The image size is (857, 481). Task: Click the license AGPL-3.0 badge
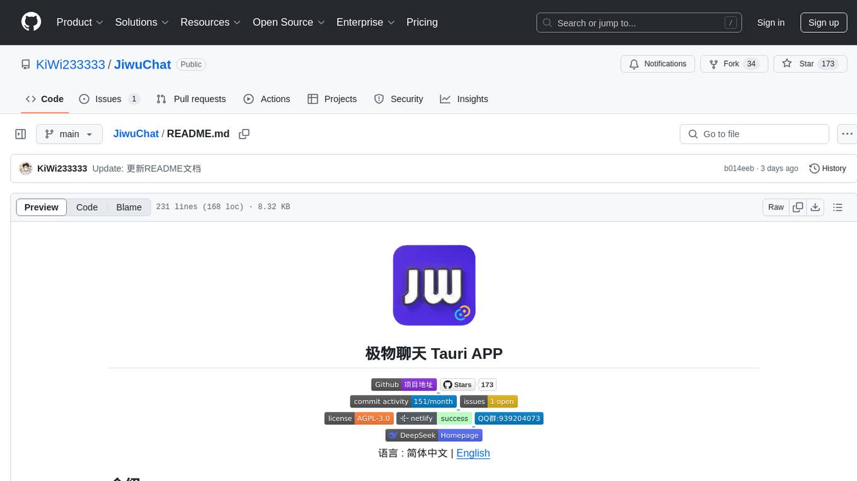(x=359, y=419)
